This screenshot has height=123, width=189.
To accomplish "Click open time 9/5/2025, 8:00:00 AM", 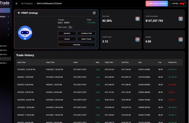I will tap(25, 85).
